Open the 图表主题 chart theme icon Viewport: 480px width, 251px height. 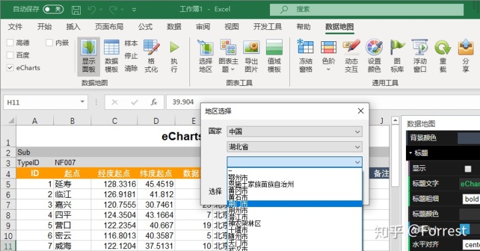pos(229,57)
